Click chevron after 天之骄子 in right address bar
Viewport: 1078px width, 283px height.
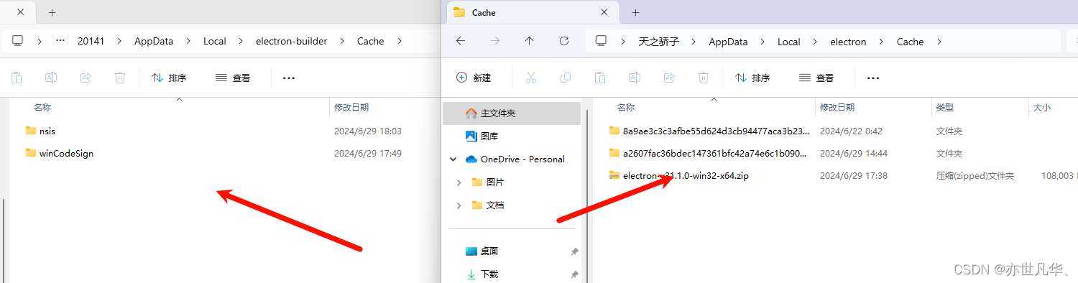(694, 42)
